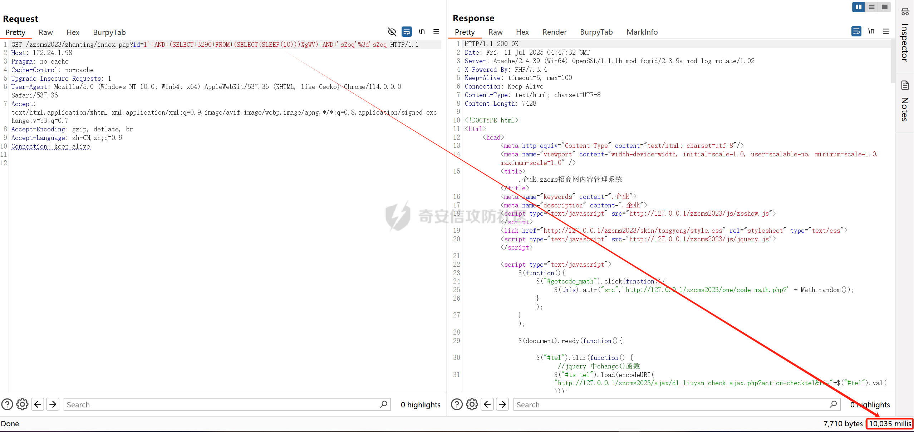Click the Host header line

pyautogui.click(x=41, y=53)
